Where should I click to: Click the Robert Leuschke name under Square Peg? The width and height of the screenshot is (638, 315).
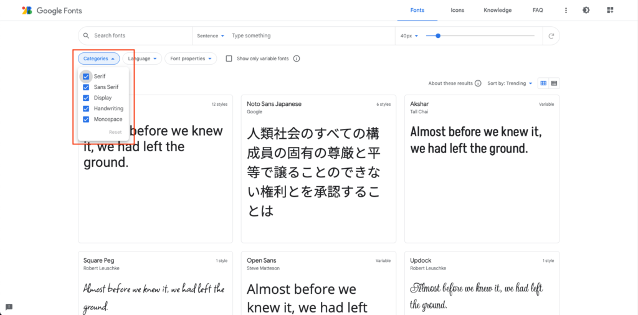tap(102, 268)
